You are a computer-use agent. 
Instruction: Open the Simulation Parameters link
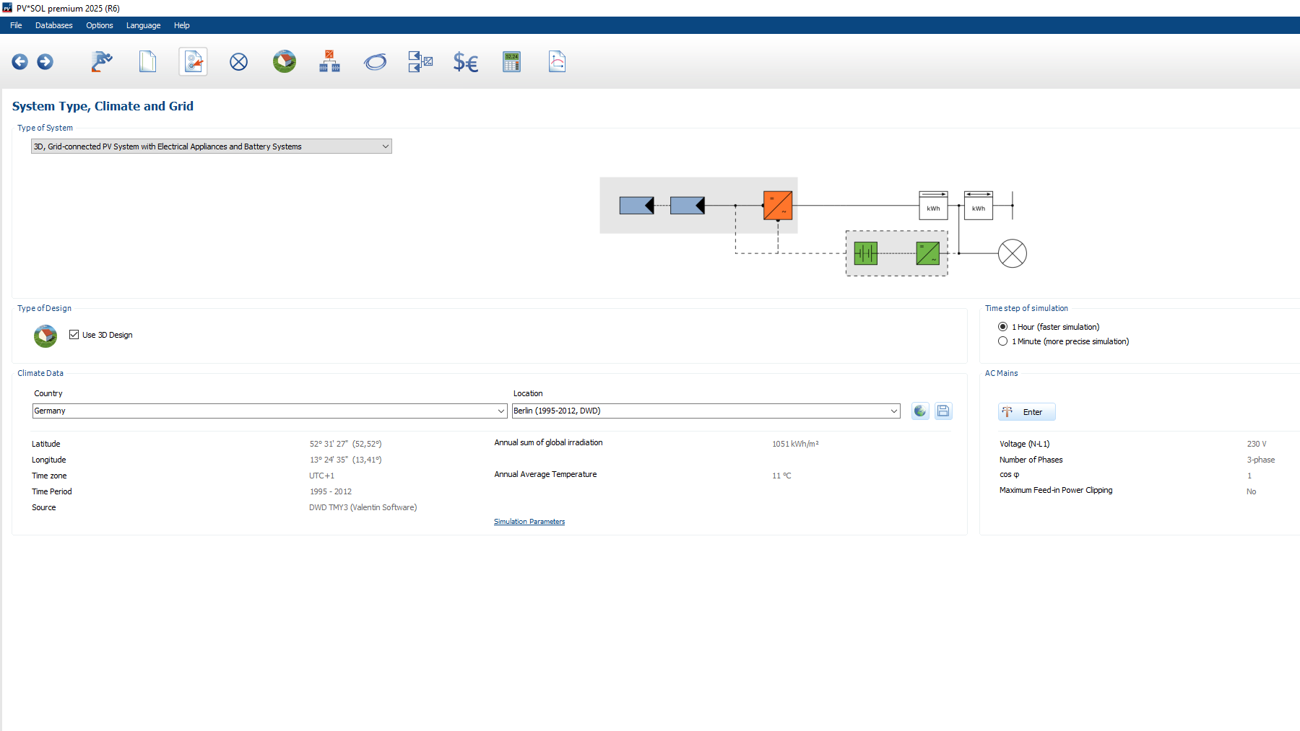coord(529,521)
